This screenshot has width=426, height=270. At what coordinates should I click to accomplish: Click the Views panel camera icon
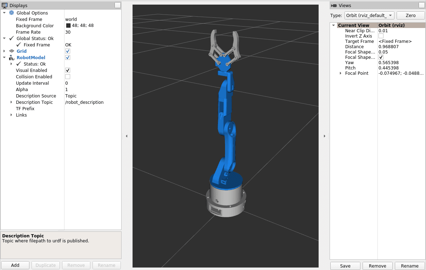coord(333,5)
